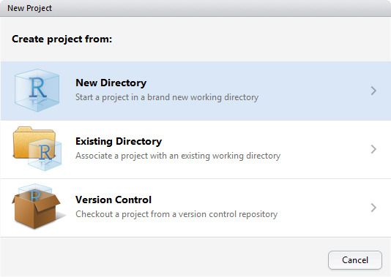Click 'Checkout a project from a version control repository'
391x277 pixels.
pyautogui.click(x=176, y=214)
